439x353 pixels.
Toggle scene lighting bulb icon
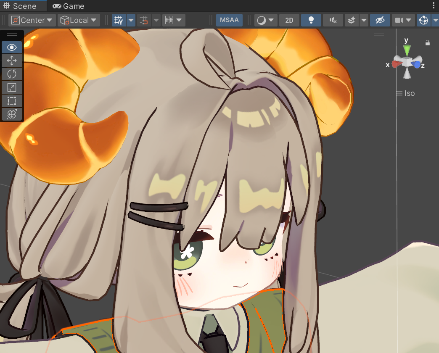click(x=311, y=20)
